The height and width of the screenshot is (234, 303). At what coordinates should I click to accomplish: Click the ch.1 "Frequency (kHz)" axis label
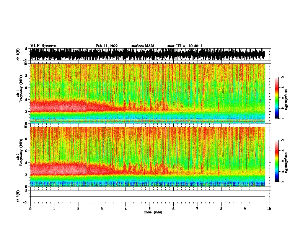(x=21, y=89)
